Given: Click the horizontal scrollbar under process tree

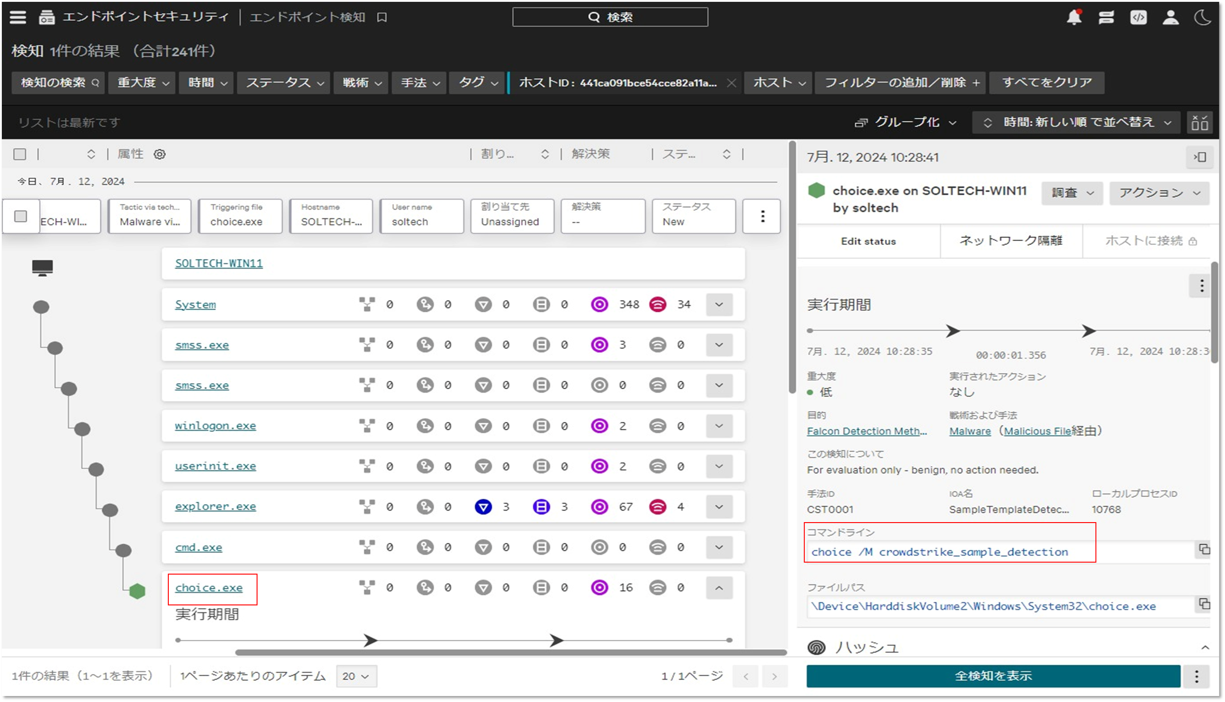Looking at the screenshot, I should pyautogui.click(x=510, y=653).
